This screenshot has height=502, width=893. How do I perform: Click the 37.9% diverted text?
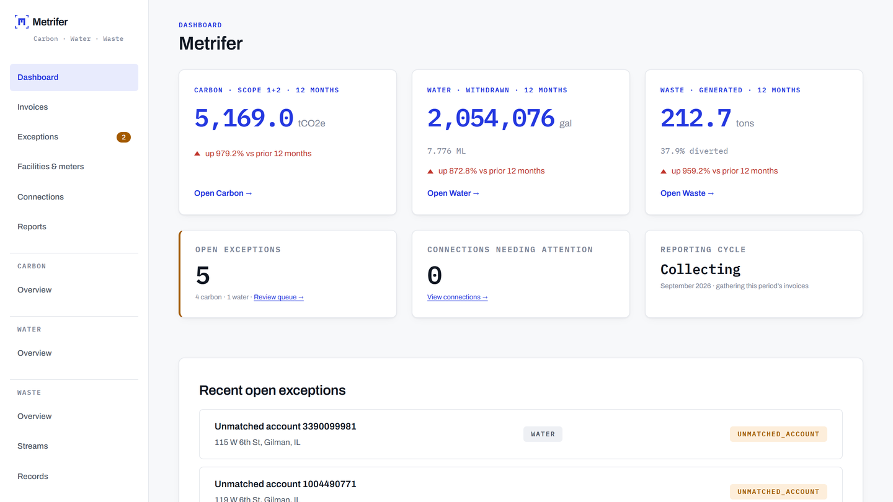694,151
